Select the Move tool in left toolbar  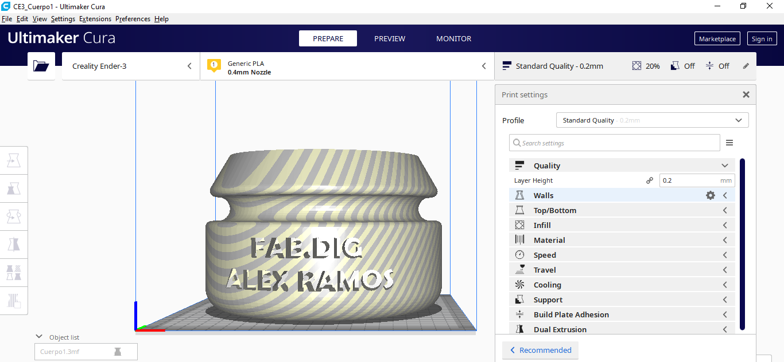[14, 161]
